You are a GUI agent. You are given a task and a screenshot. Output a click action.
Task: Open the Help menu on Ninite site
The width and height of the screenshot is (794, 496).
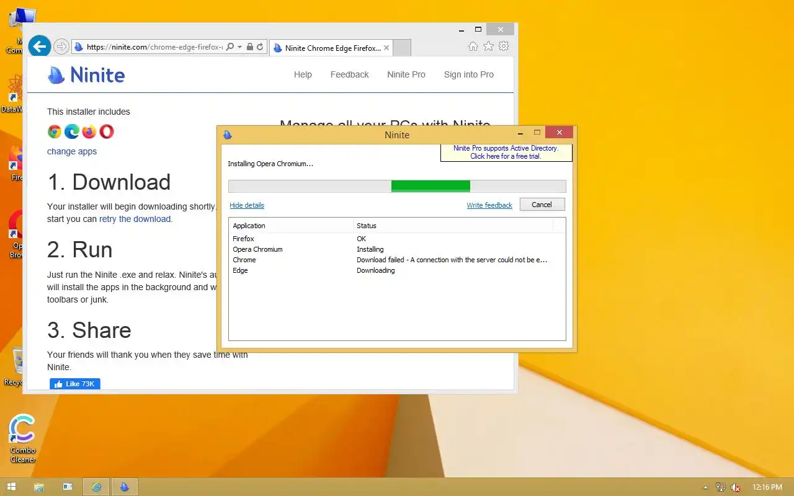(x=303, y=74)
